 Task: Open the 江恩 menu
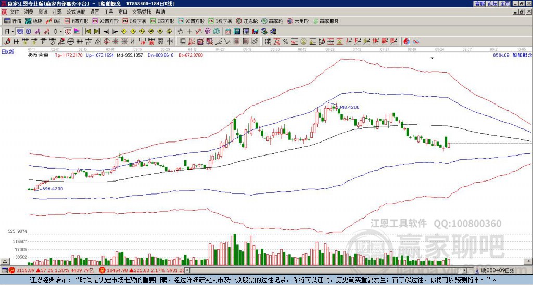[x=57, y=12]
